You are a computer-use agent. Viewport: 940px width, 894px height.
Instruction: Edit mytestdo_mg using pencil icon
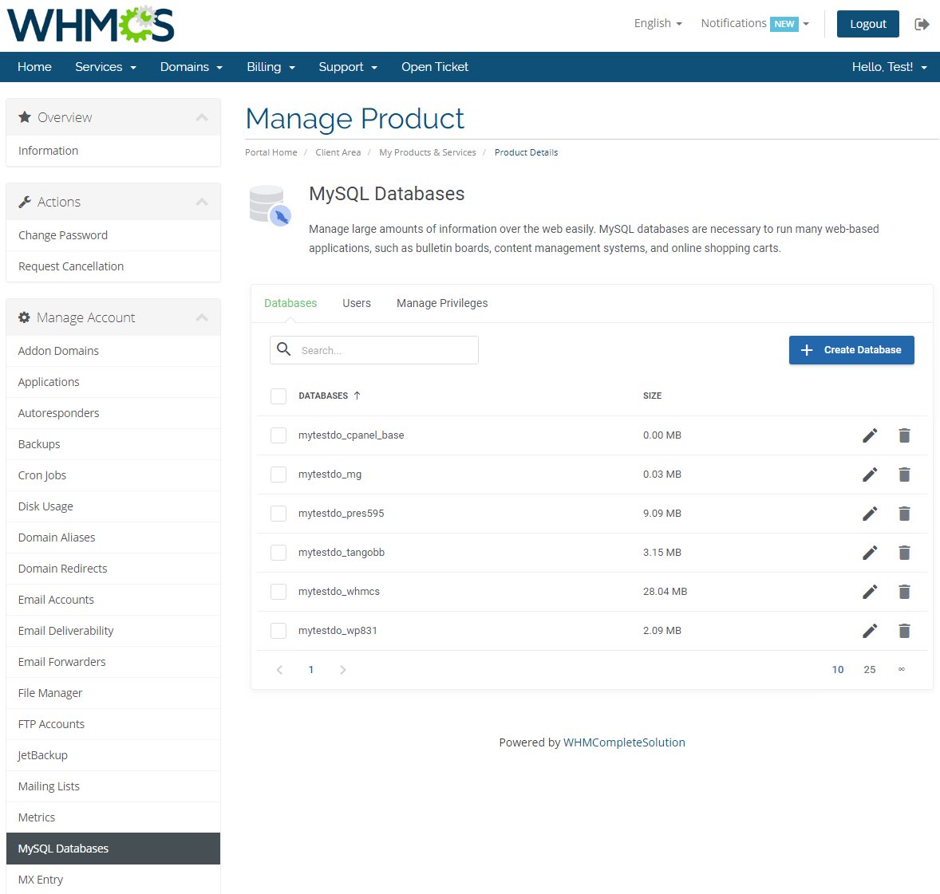pos(869,474)
